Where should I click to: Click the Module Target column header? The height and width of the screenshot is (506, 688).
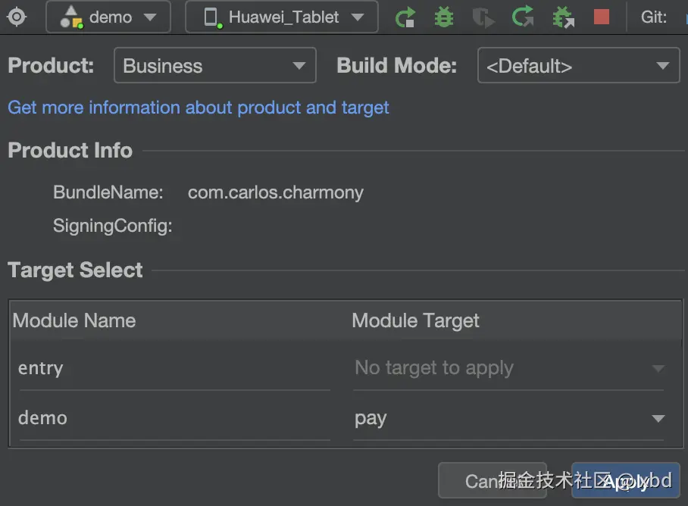416,320
